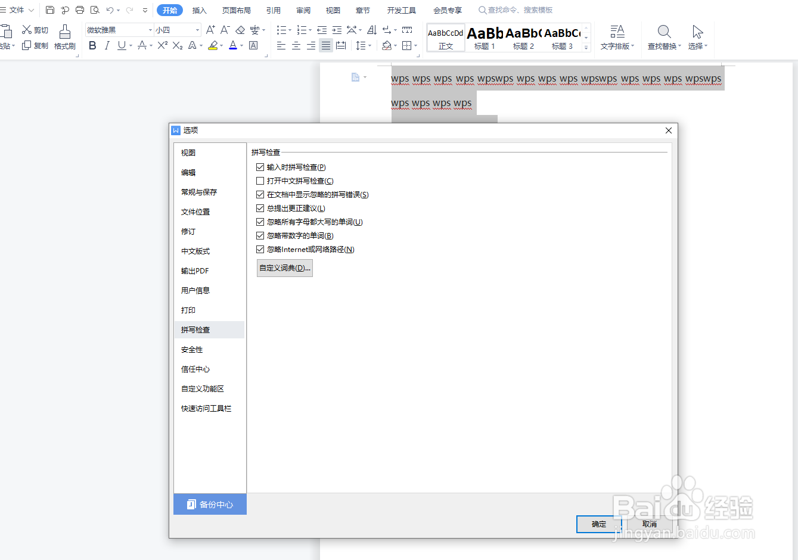The height and width of the screenshot is (560, 798).
Task: Click the yellow text highlight color button
Action: pyautogui.click(x=213, y=45)
